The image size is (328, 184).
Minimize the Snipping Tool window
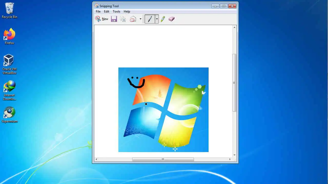215,6
